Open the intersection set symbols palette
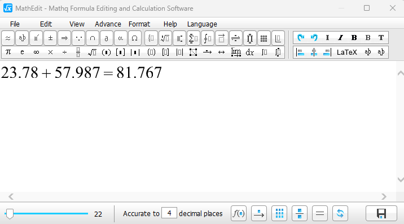Screen dimensions: 404x224 click(x=93, y=38)
